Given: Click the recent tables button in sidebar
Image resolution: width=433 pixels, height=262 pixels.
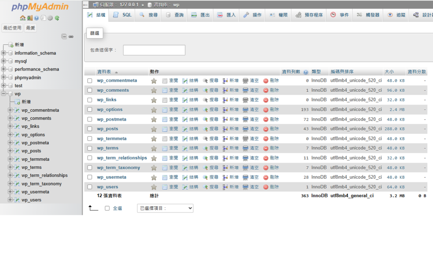Looking at the screenshot, I should tap(12, 28).
